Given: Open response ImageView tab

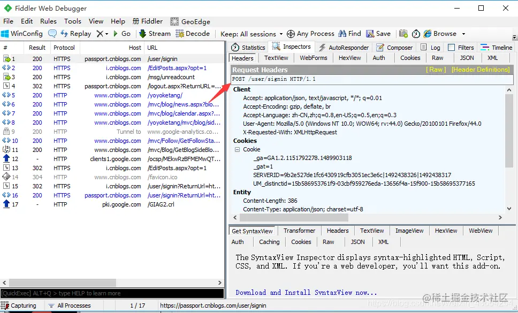Looking at the screenshot, I should [x=409, y=231].
